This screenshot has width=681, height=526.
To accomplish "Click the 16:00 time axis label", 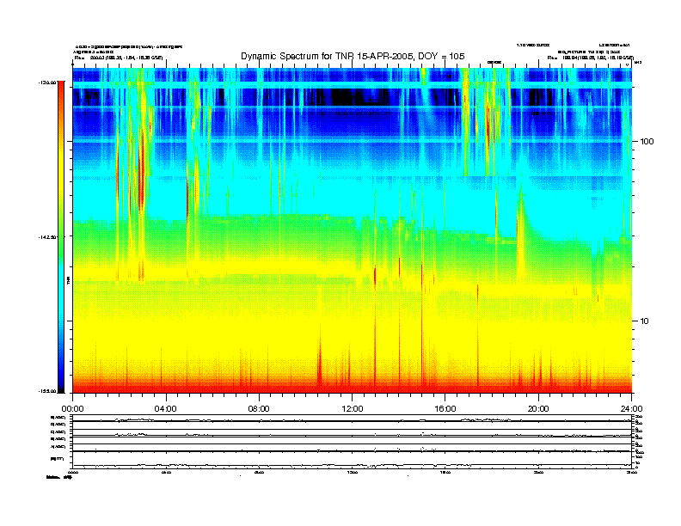I will [445, 409].
